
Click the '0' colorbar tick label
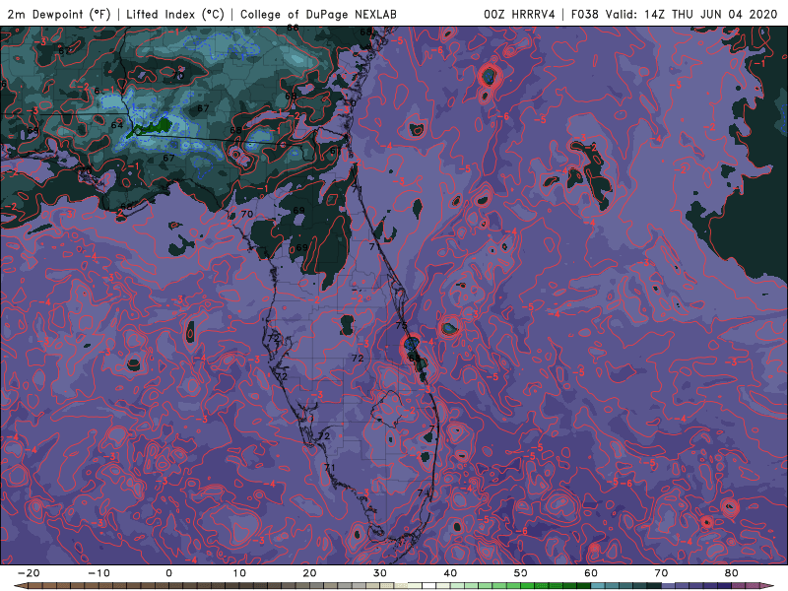point(168,573)
